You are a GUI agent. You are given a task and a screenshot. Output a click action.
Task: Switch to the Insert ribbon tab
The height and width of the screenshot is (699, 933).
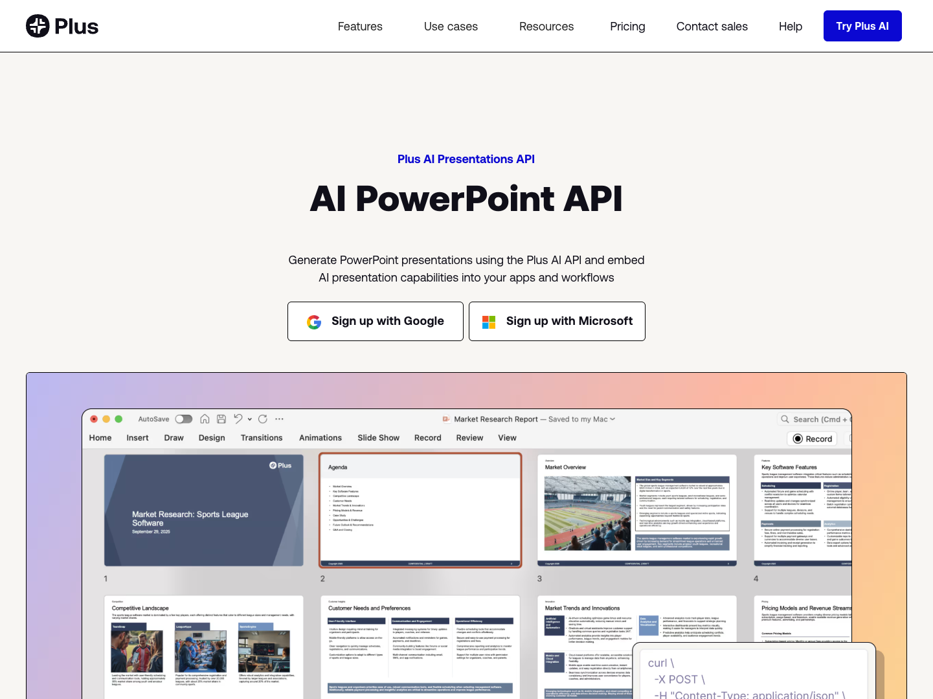click(137, 438)
